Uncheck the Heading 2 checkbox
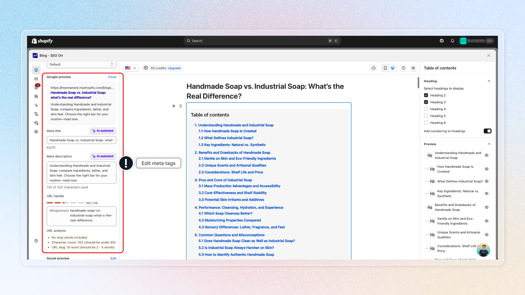Image resolution: width=525 pixels, height=295 pixels. pyautogui.click(x=426, y=95)
